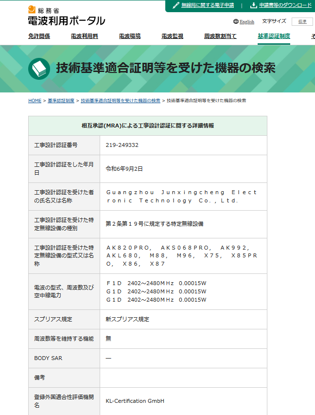This screenshot has height=415, width=315.
Task: Click the 総務省 logo icon
Action: pyautogui.click(x=32, y=9)
